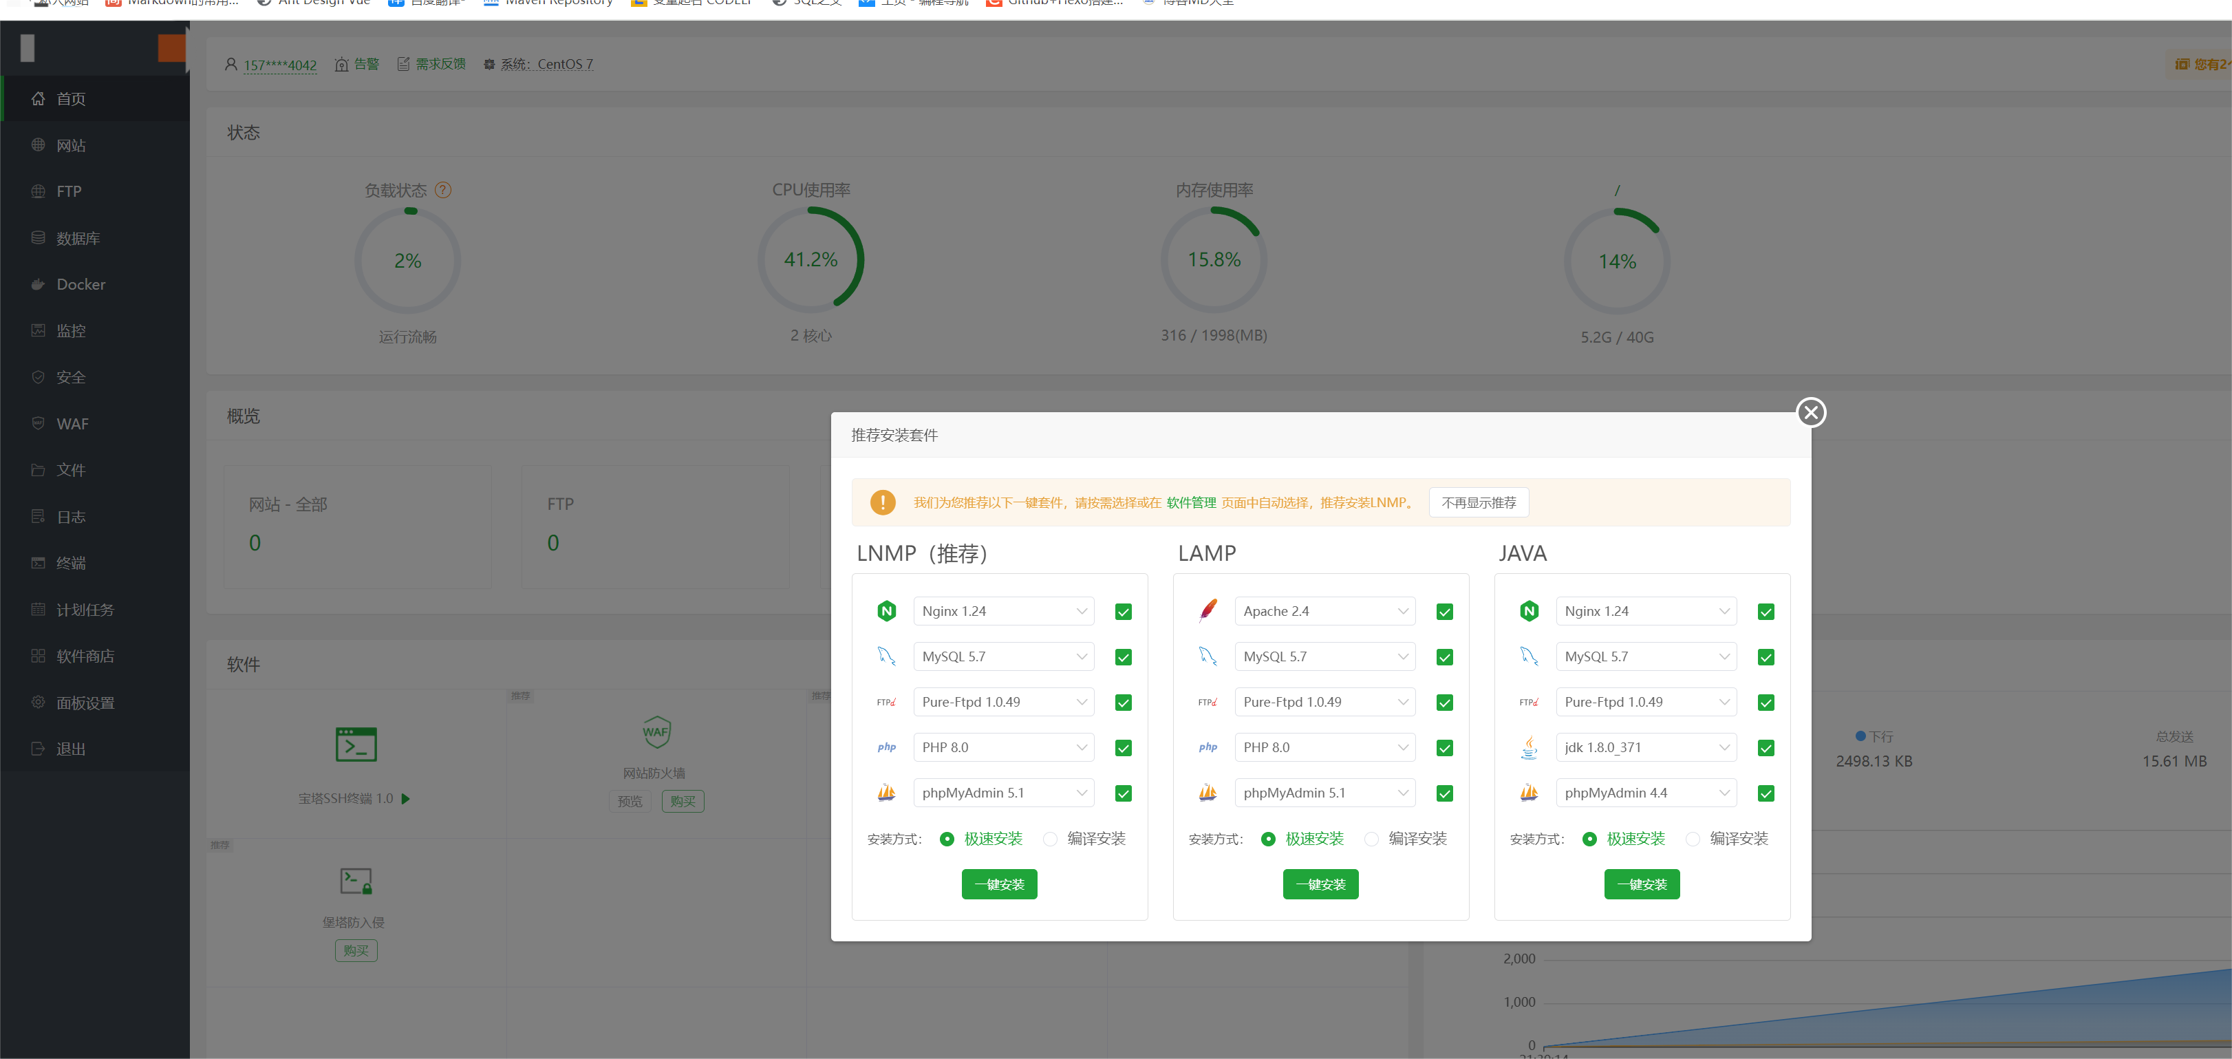Select 编译安装 radio under LNMP
Image resolution: width=2232 pixels, height=1059 pixels.
pos(1050,839)
